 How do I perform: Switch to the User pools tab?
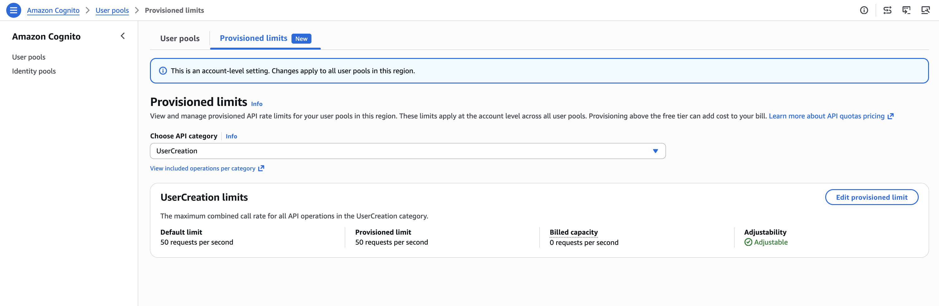pos(180,38)
